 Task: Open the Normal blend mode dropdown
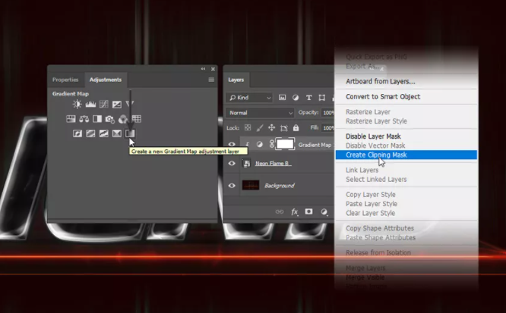[261, 113]
